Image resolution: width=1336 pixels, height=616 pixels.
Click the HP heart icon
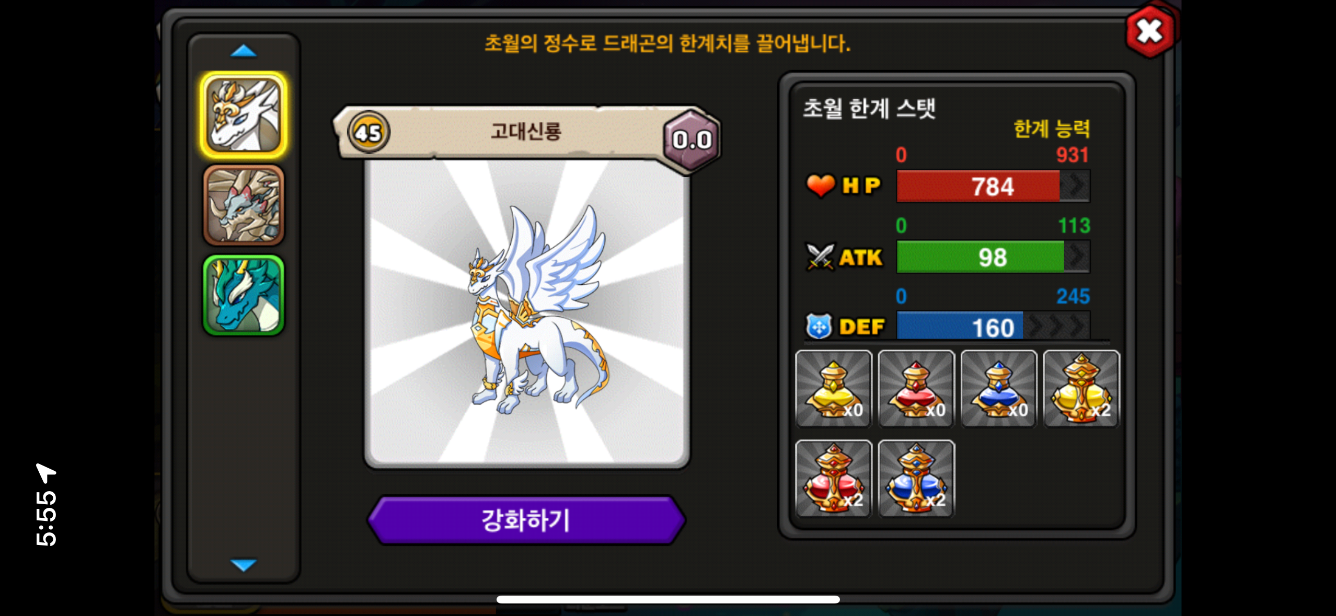(x=821, y=185)
